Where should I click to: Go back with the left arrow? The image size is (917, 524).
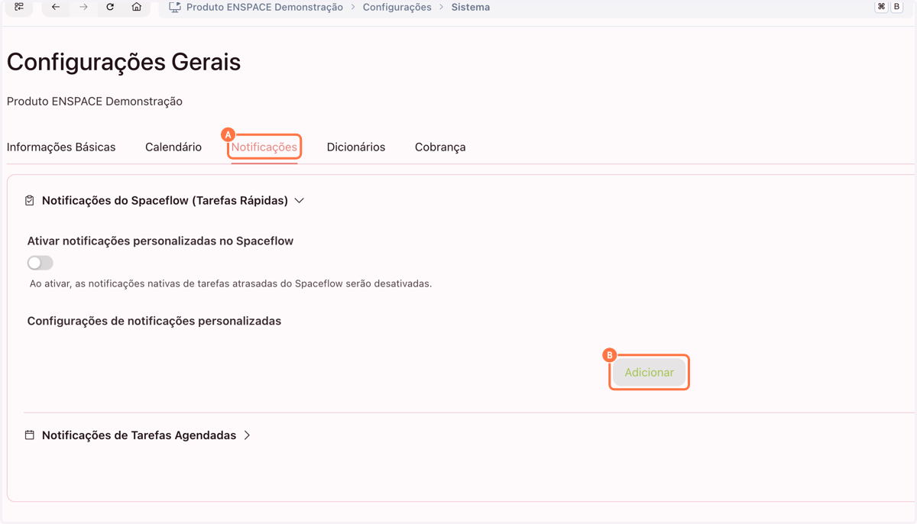click(x=56, y=7)
